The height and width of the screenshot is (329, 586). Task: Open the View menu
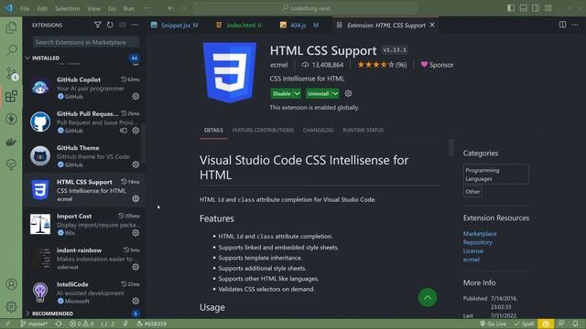93,8
